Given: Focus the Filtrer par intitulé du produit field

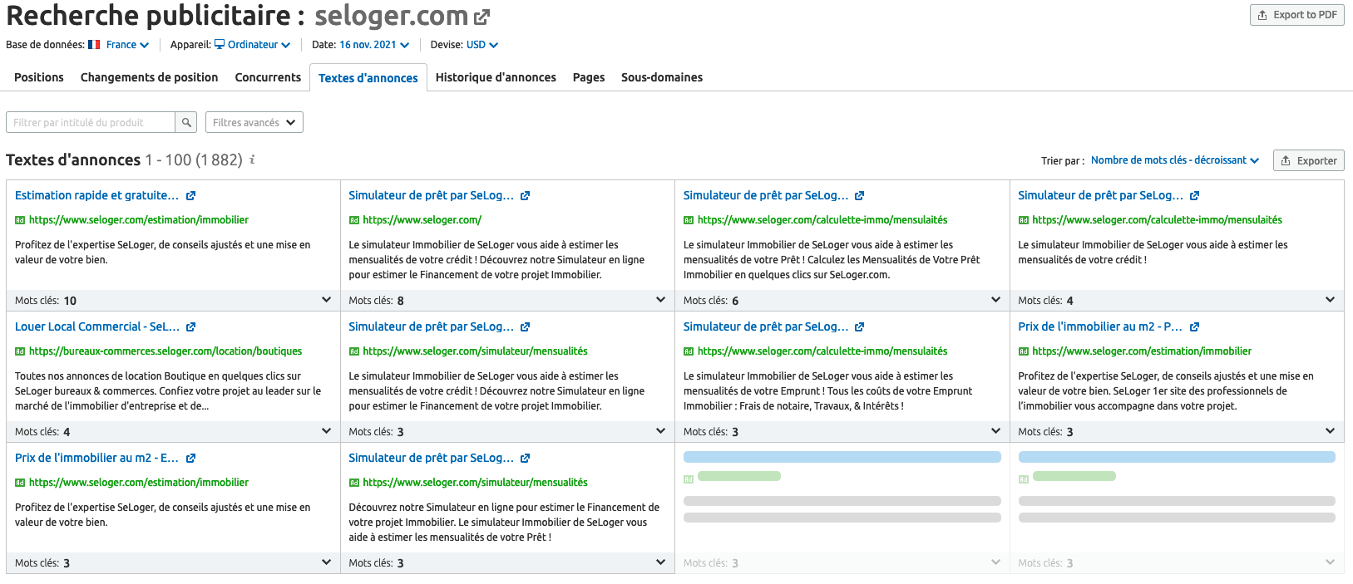Looking at the screenshot, I should tap(91, 123).
